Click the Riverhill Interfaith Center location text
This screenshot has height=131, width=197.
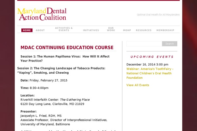click(55, 100)
